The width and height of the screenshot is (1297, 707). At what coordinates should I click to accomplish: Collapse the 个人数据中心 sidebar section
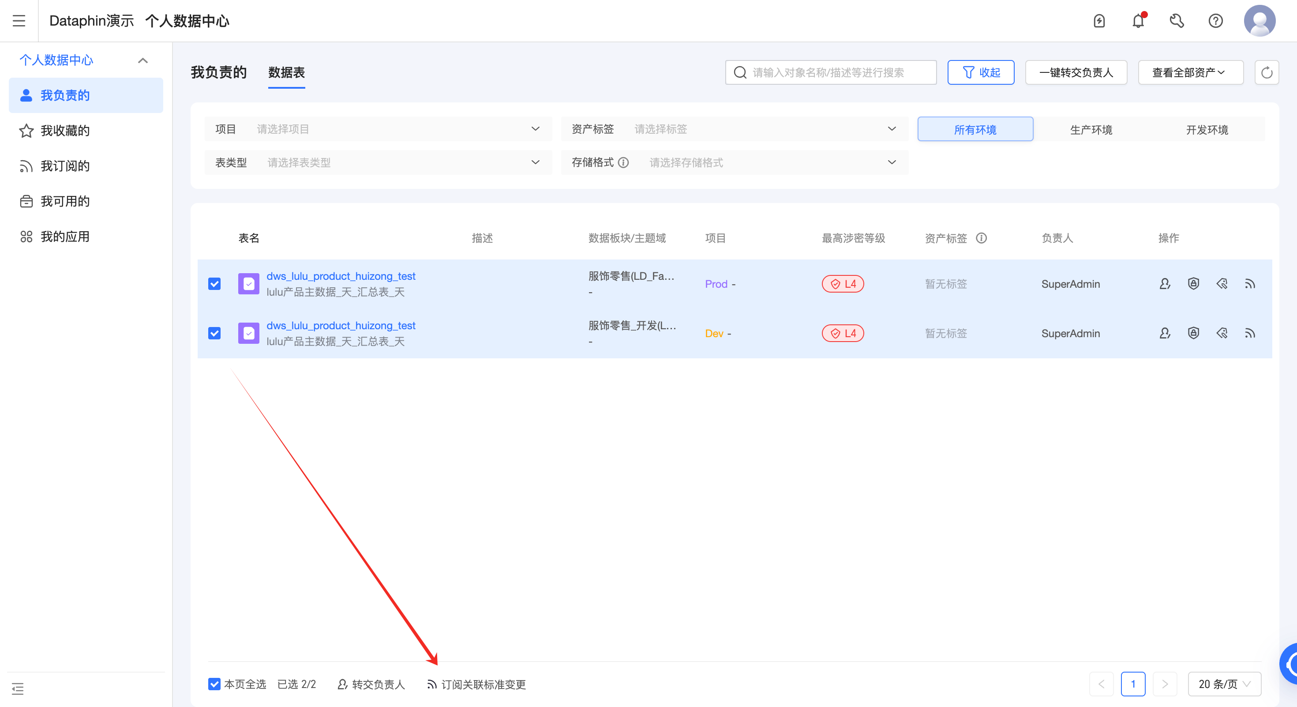[x=142, y=60]
